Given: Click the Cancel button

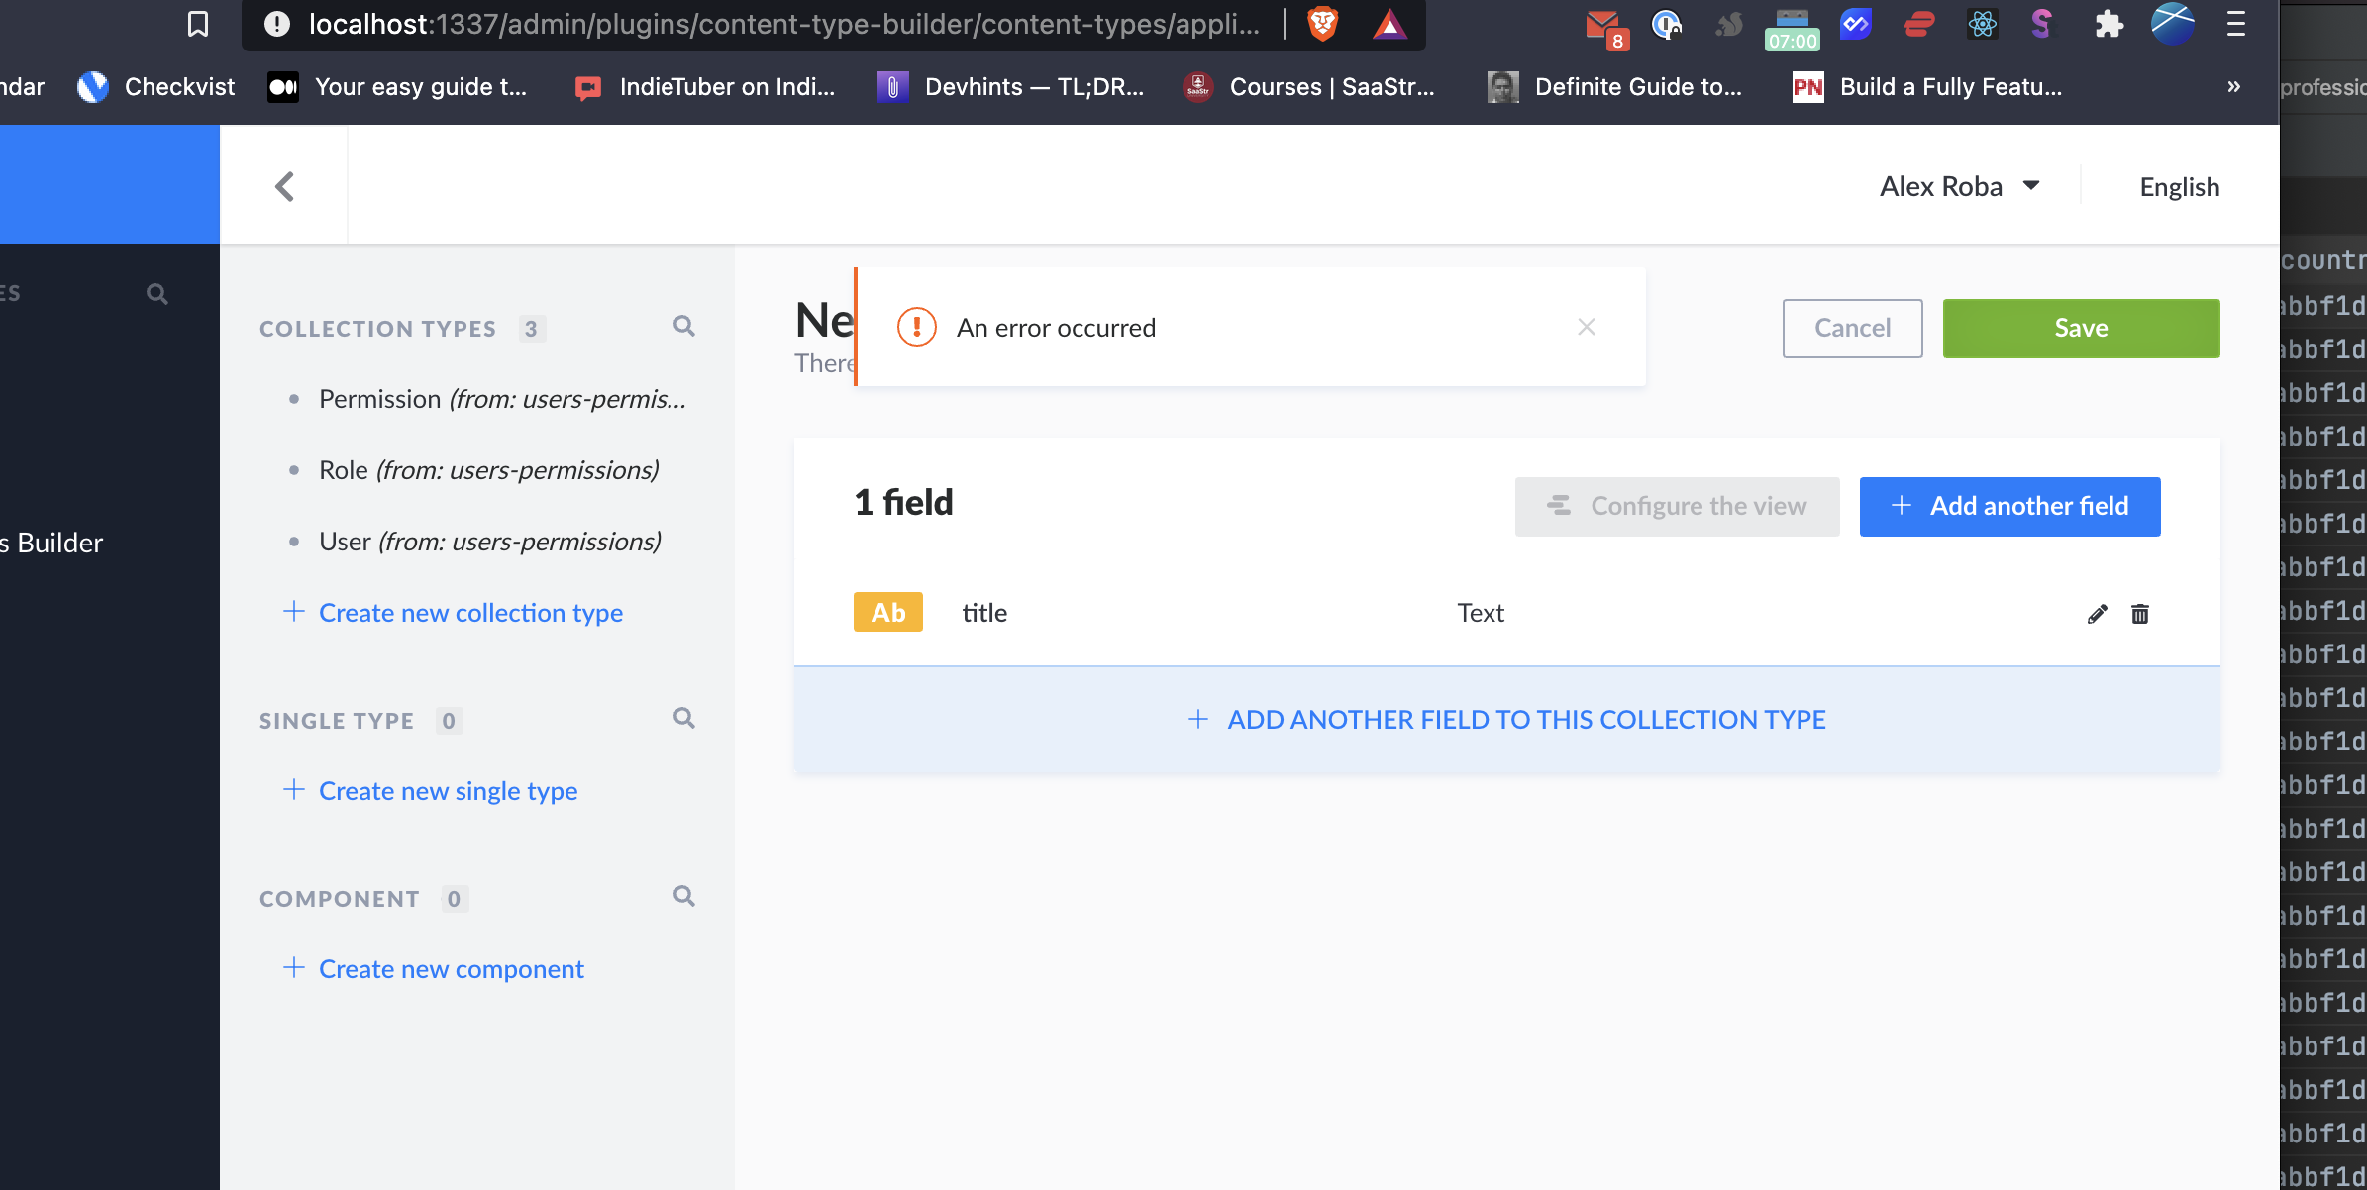Looking at the screenshot, I should click(x=1852, y=328).
